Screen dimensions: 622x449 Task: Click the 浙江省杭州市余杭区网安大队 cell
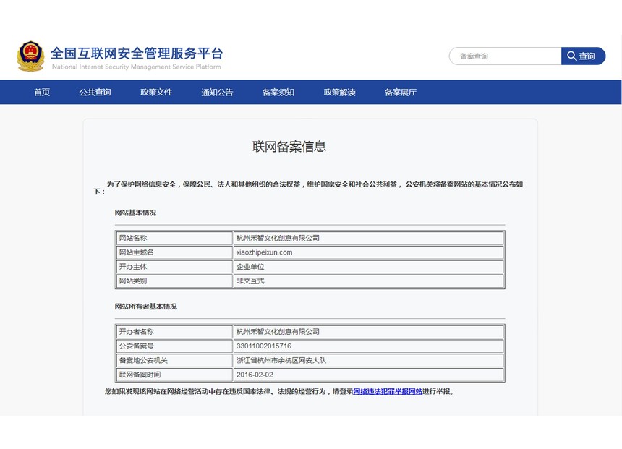(369, 360)
